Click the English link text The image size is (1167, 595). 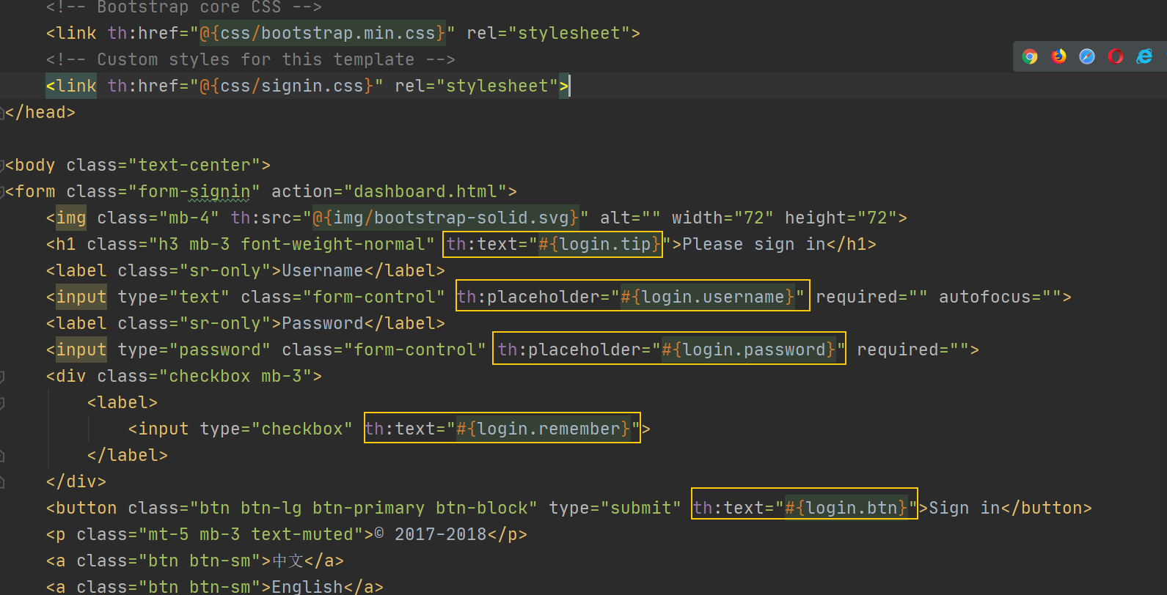(307, 587)
